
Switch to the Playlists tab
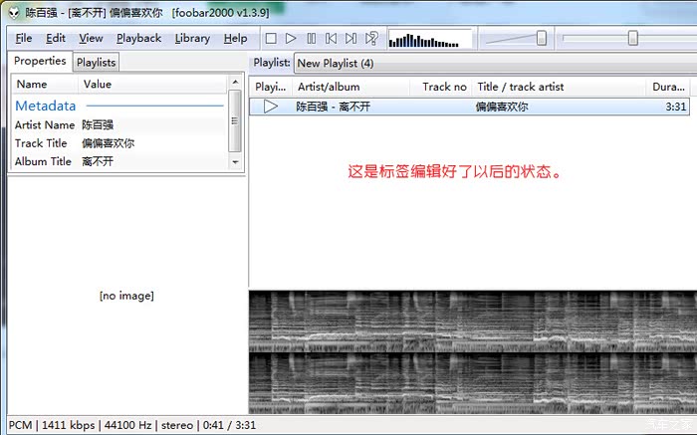tap(97, 63)
